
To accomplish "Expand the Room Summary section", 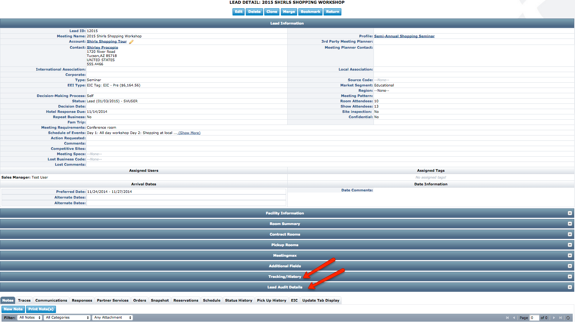I will click(570, 224).
